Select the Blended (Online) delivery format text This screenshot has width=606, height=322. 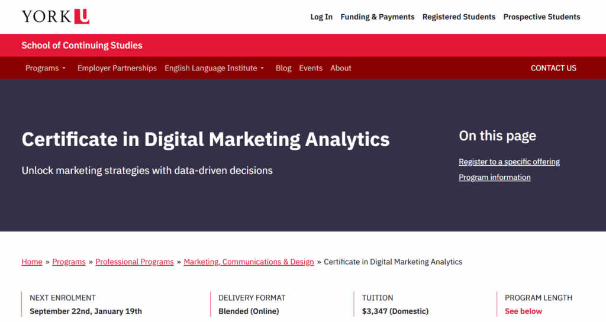(x=249, y=311)
